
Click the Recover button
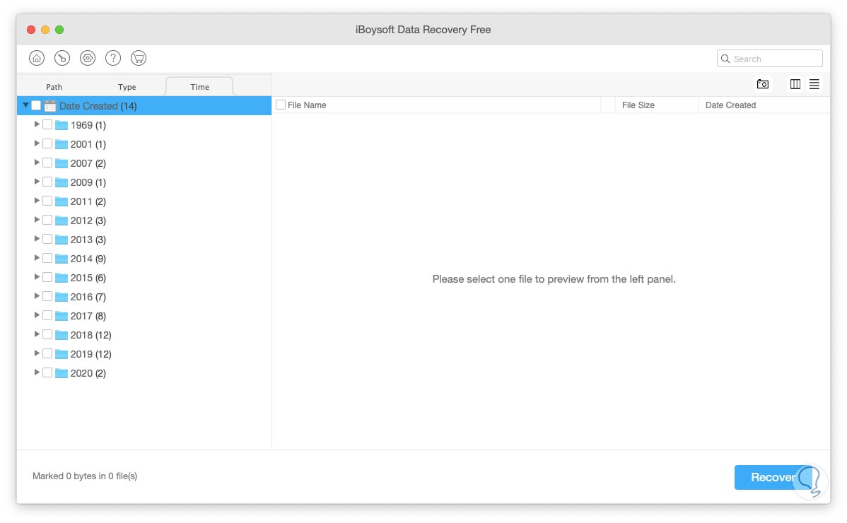point(773,478)
